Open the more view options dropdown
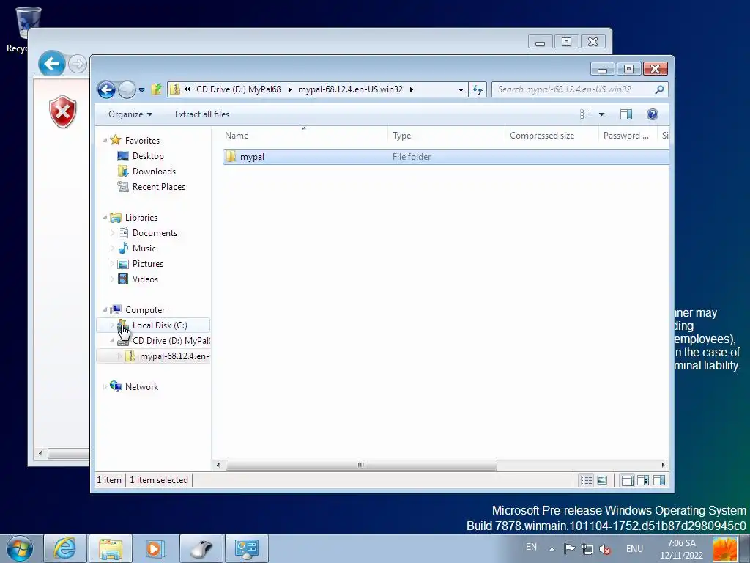750x563 pixels. pos(602,114)
